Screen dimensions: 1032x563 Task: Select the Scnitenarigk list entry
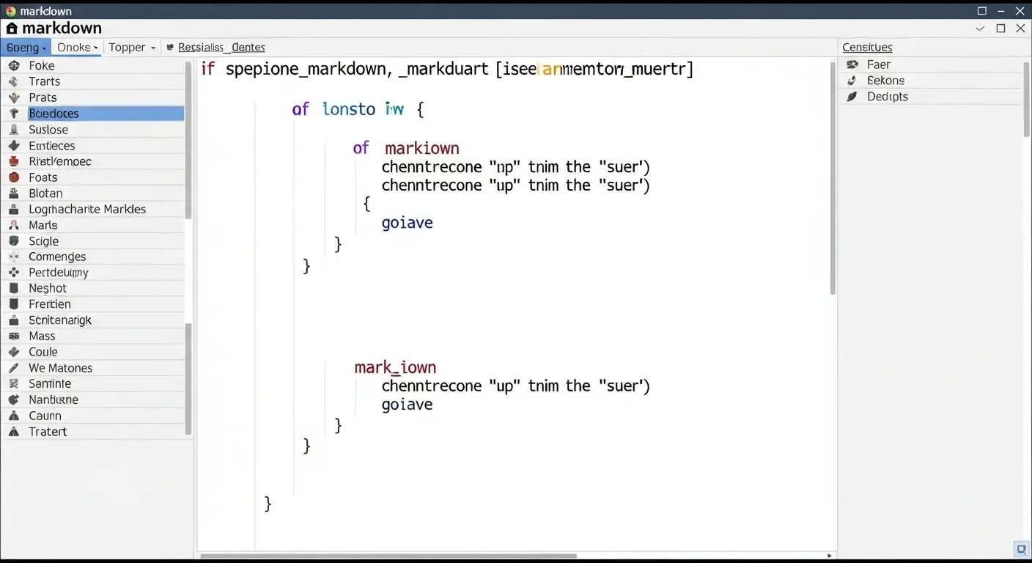pos(93,320)
